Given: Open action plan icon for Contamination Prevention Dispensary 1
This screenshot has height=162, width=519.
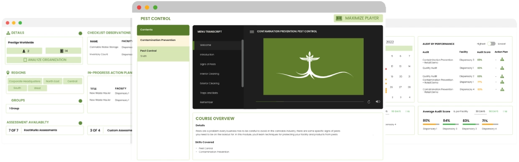Looking at the screenshot, I should coord(502,82).
